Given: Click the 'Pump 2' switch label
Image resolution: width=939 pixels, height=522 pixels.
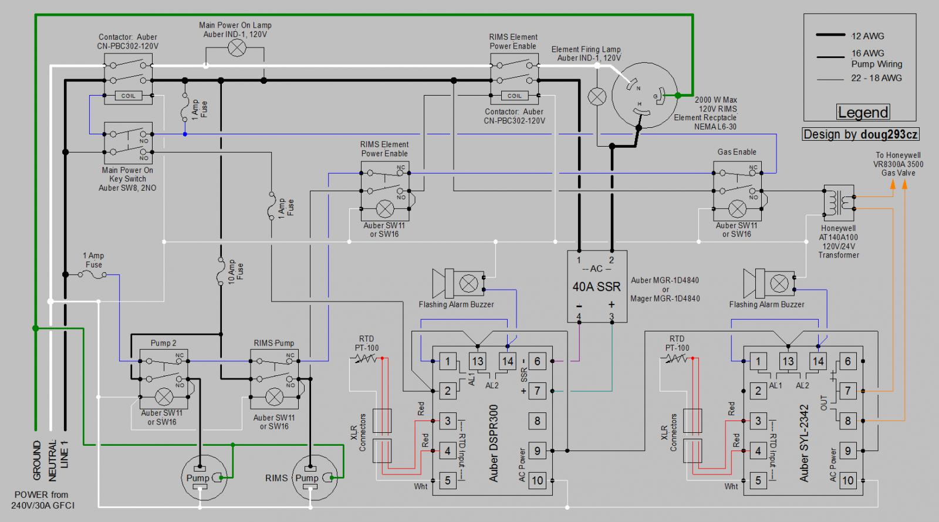Looking at the screenshot, I should pyautogui.click(x=163, y=343).
